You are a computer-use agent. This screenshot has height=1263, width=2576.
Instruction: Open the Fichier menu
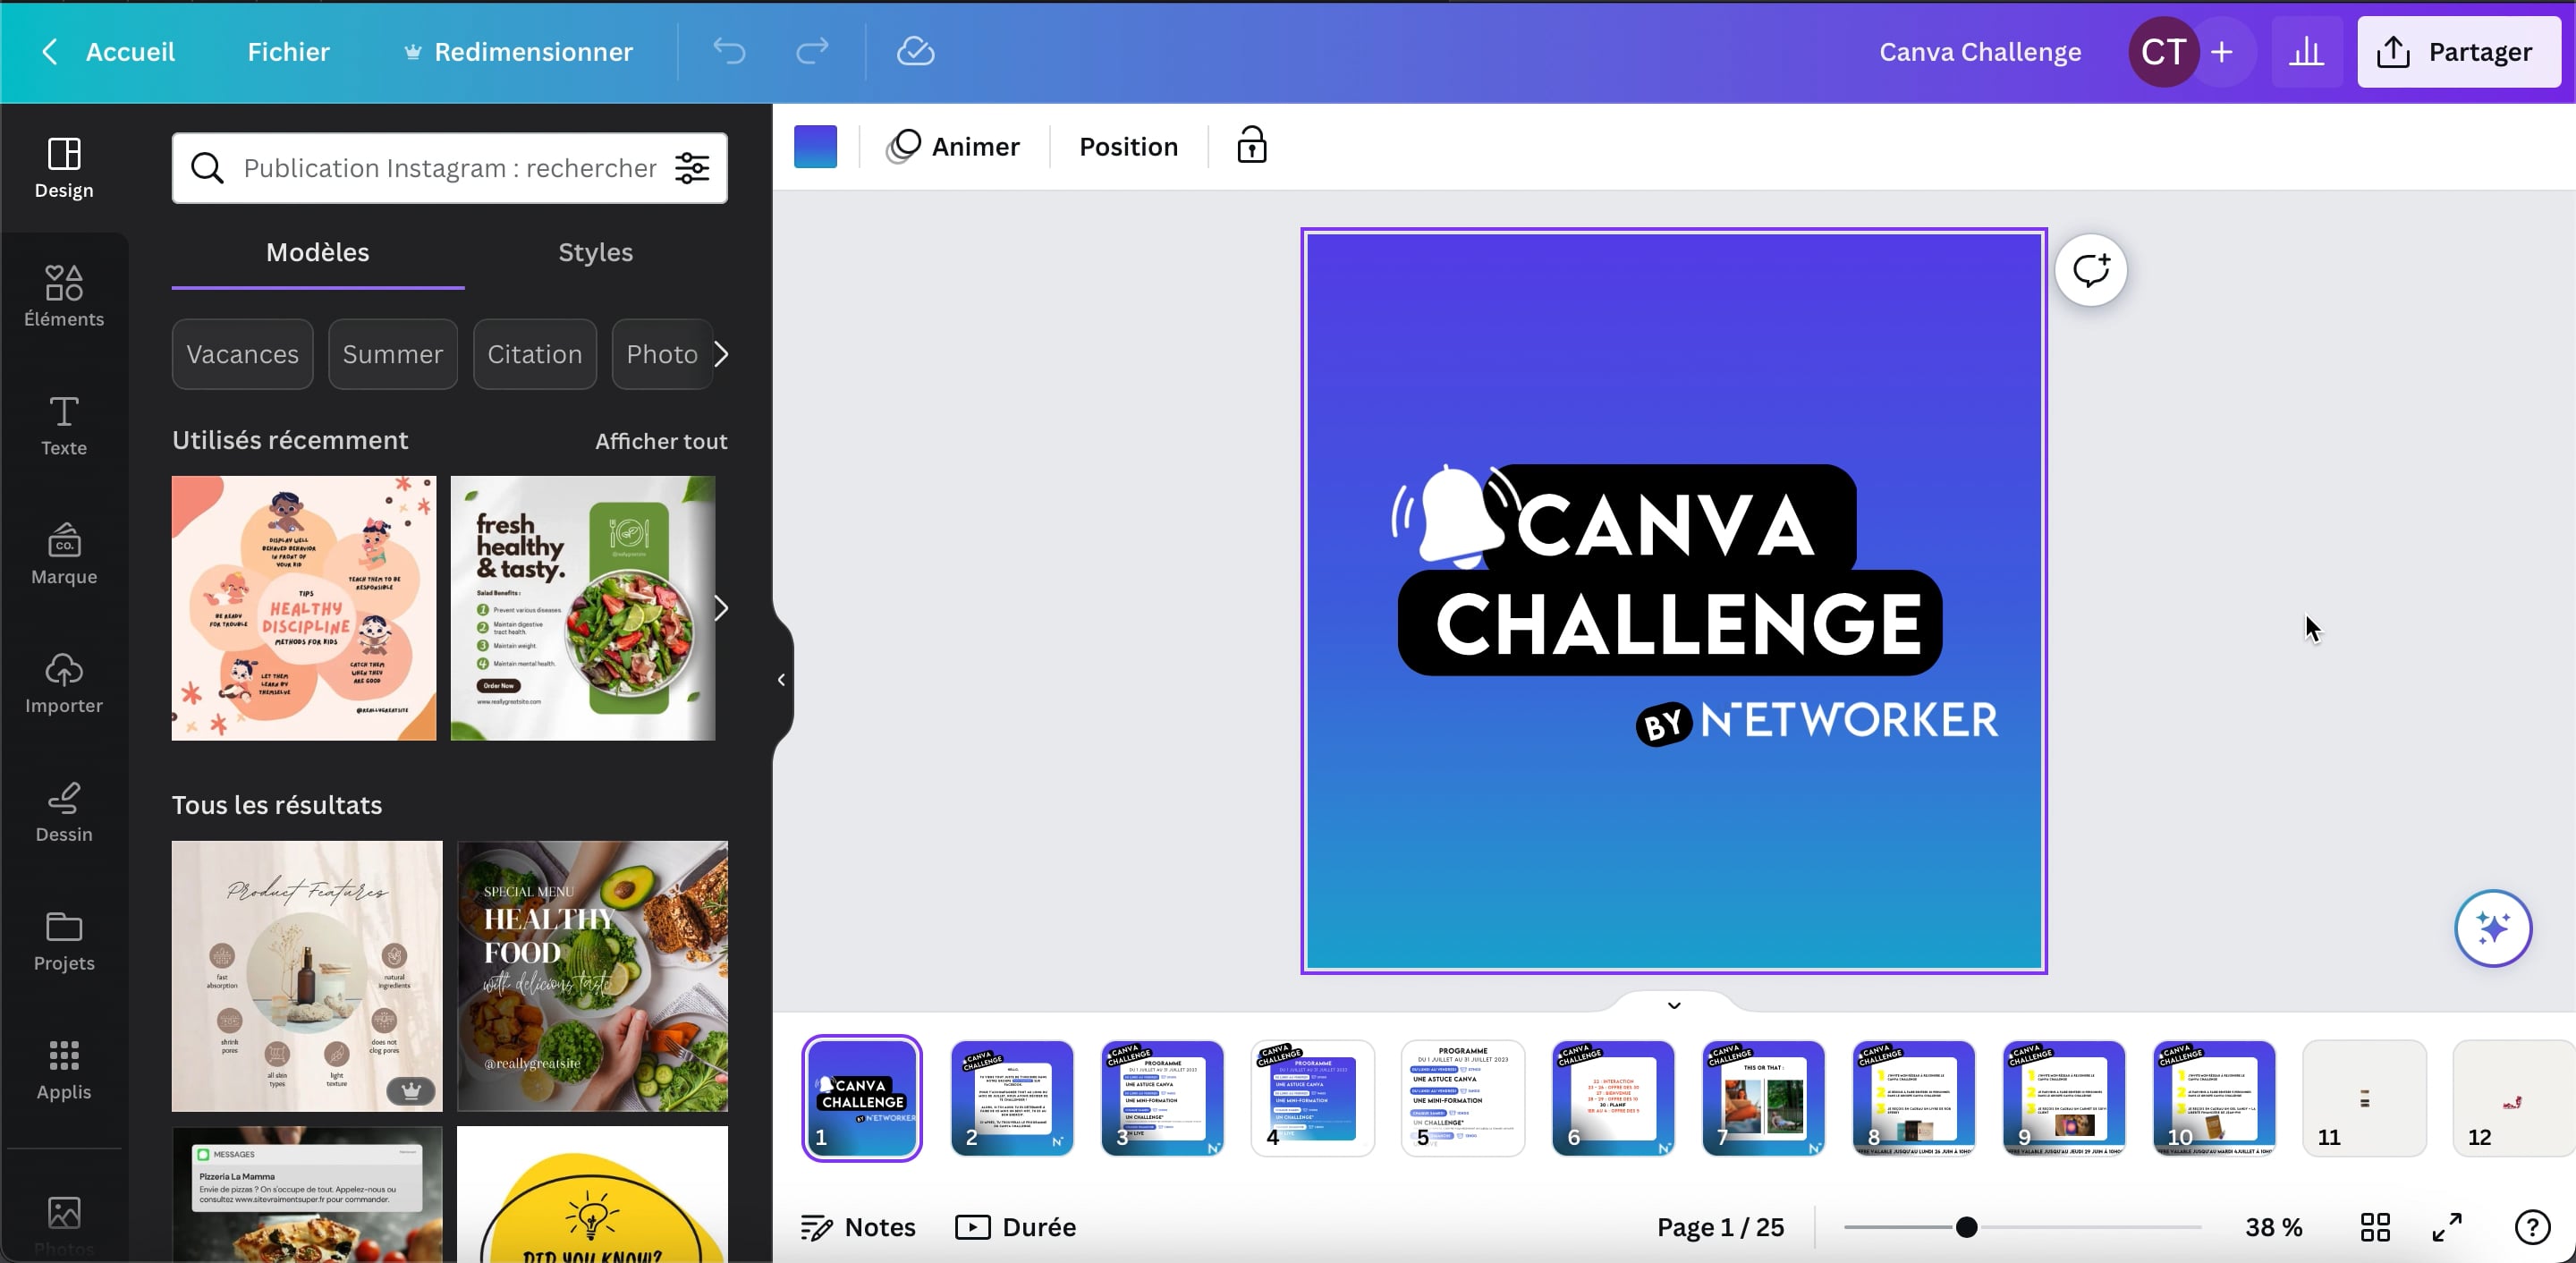click(288, 52)
